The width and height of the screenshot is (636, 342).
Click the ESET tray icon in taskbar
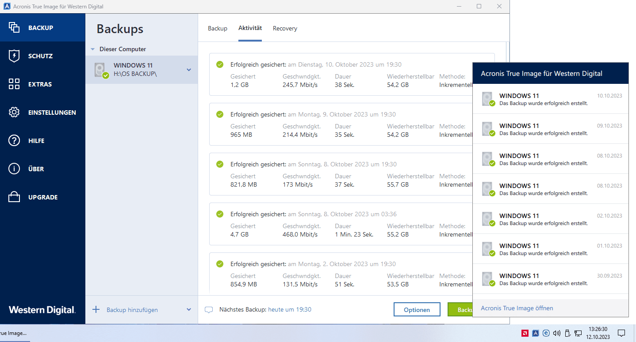click(546, 333)
